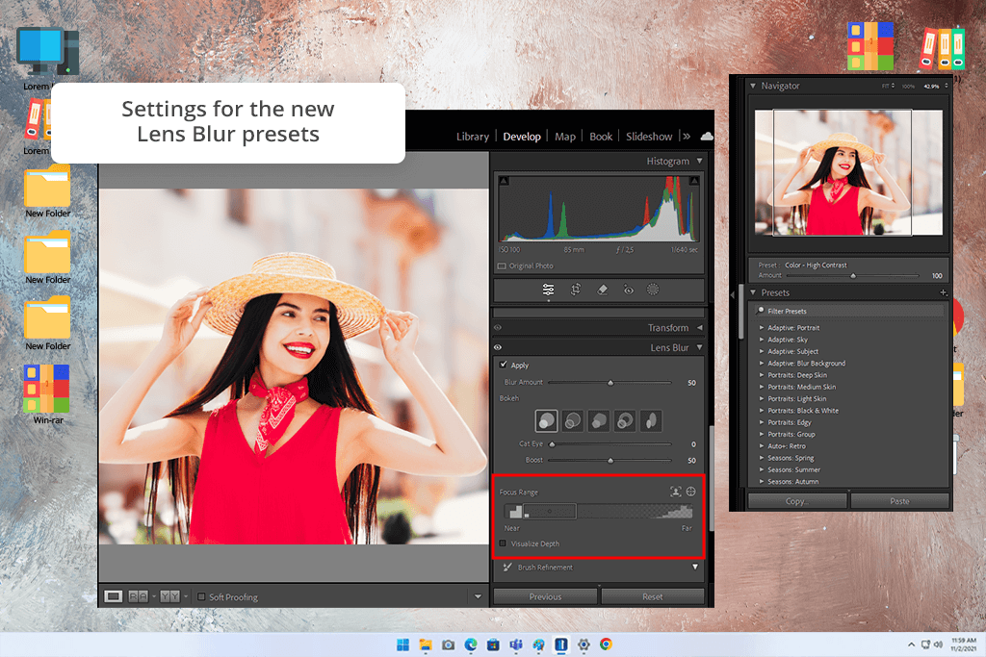This screenshot has height=657, width=986.
Task: Select the Edit sliders tool icon
Action: (x=548, y=290)
